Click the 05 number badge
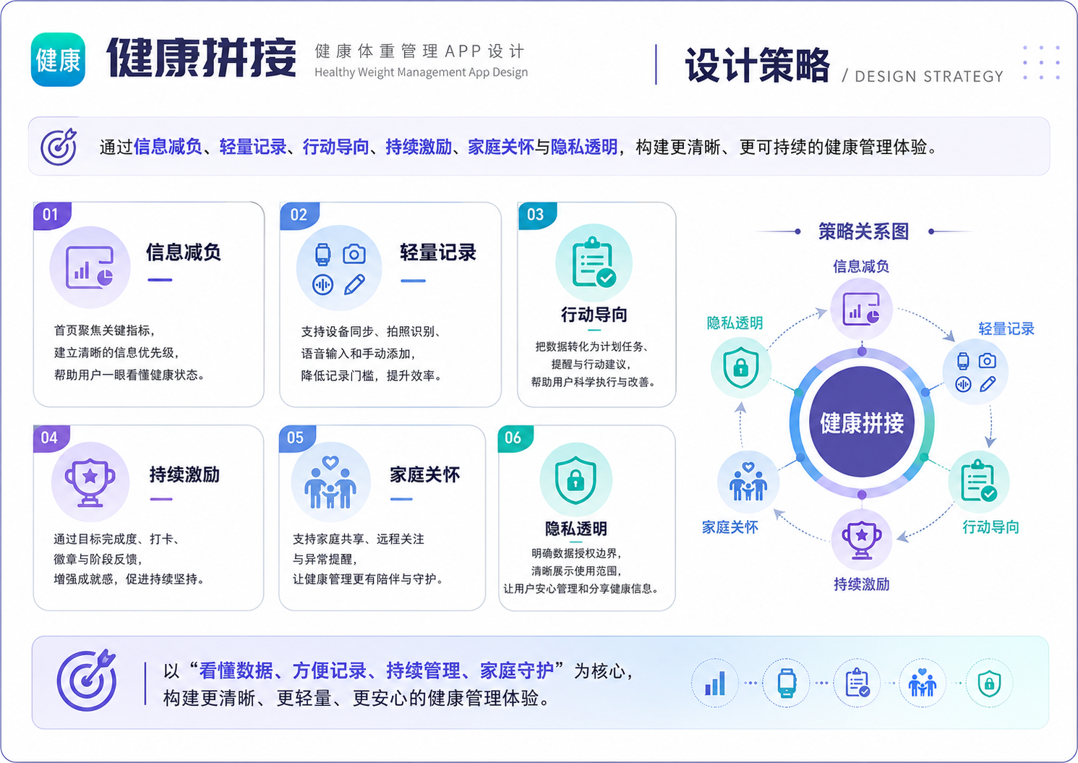Image resolution: width=1078 pixels, height=763 pixels. 296,438
